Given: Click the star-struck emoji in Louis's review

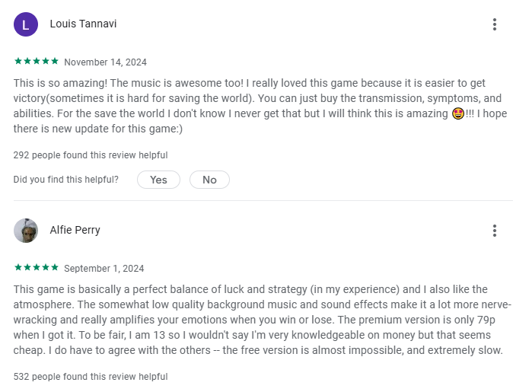Looking at the screenshot, I should pyautogui.click(x=458, y=113).
